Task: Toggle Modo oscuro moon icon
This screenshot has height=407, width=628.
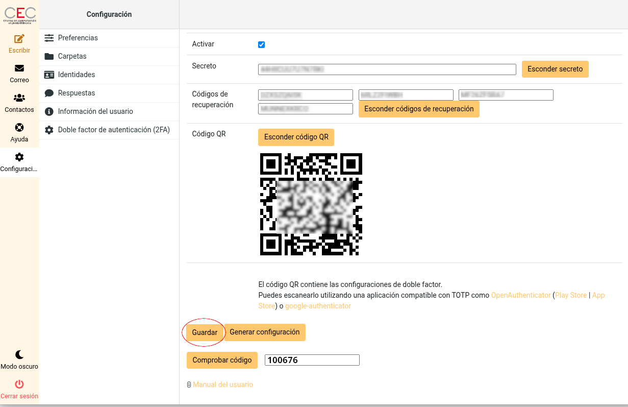Action: click(19, 355)
